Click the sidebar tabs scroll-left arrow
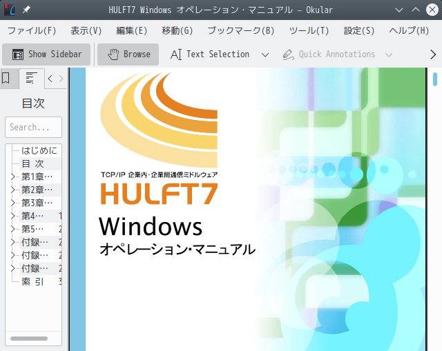This screenshot has height=351, width=442. pos(50,79)
